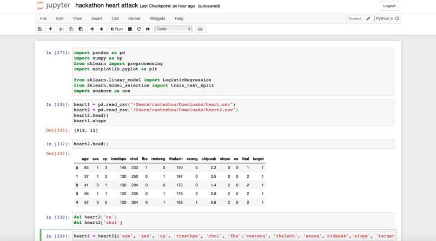Click the chol value 236 in row 3

[135, 194]
